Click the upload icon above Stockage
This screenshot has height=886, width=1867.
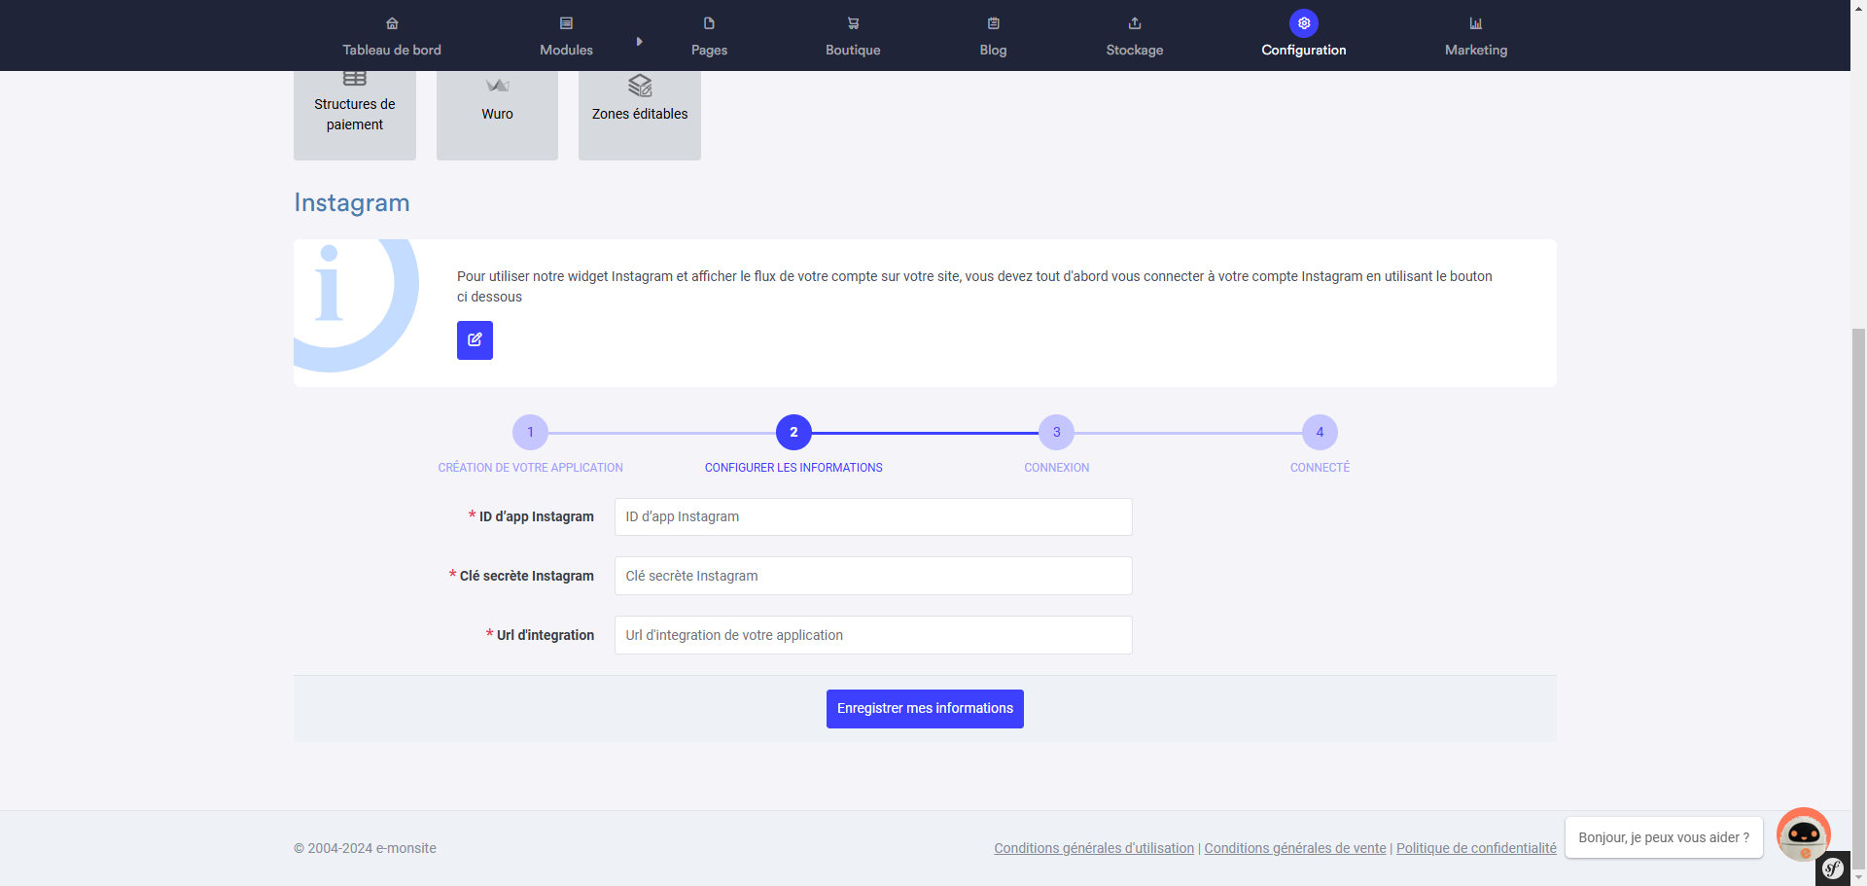pos(1135,23)
